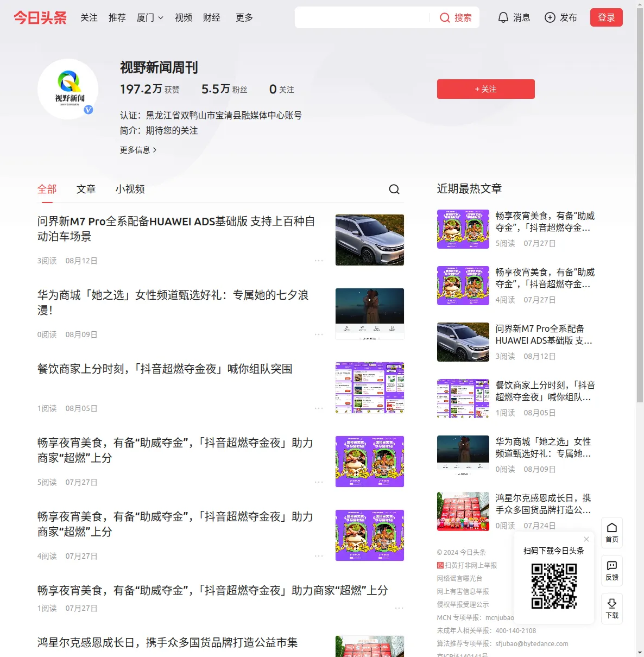Go to the 关注 navigation item
Viewport: 644px width, 657px height.
[x=89, y=17]
